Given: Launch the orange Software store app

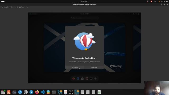Looking at the screenshot, I should tap(9, 92).
